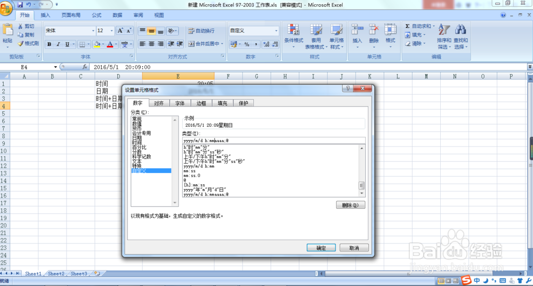Viewport: 533px width, 286px height.
Task: Toggle align text right
Action: coord(160,44)
